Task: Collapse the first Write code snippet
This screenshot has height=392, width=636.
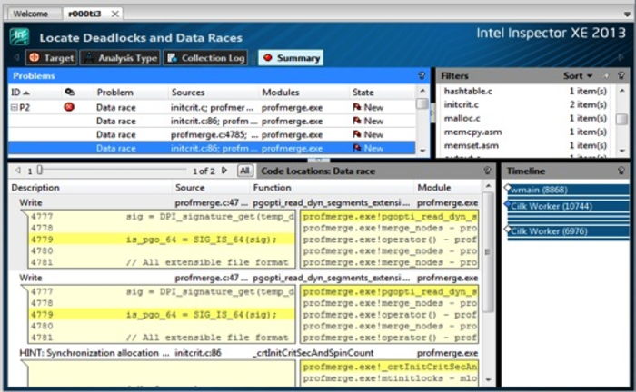Action: point(24,214)
